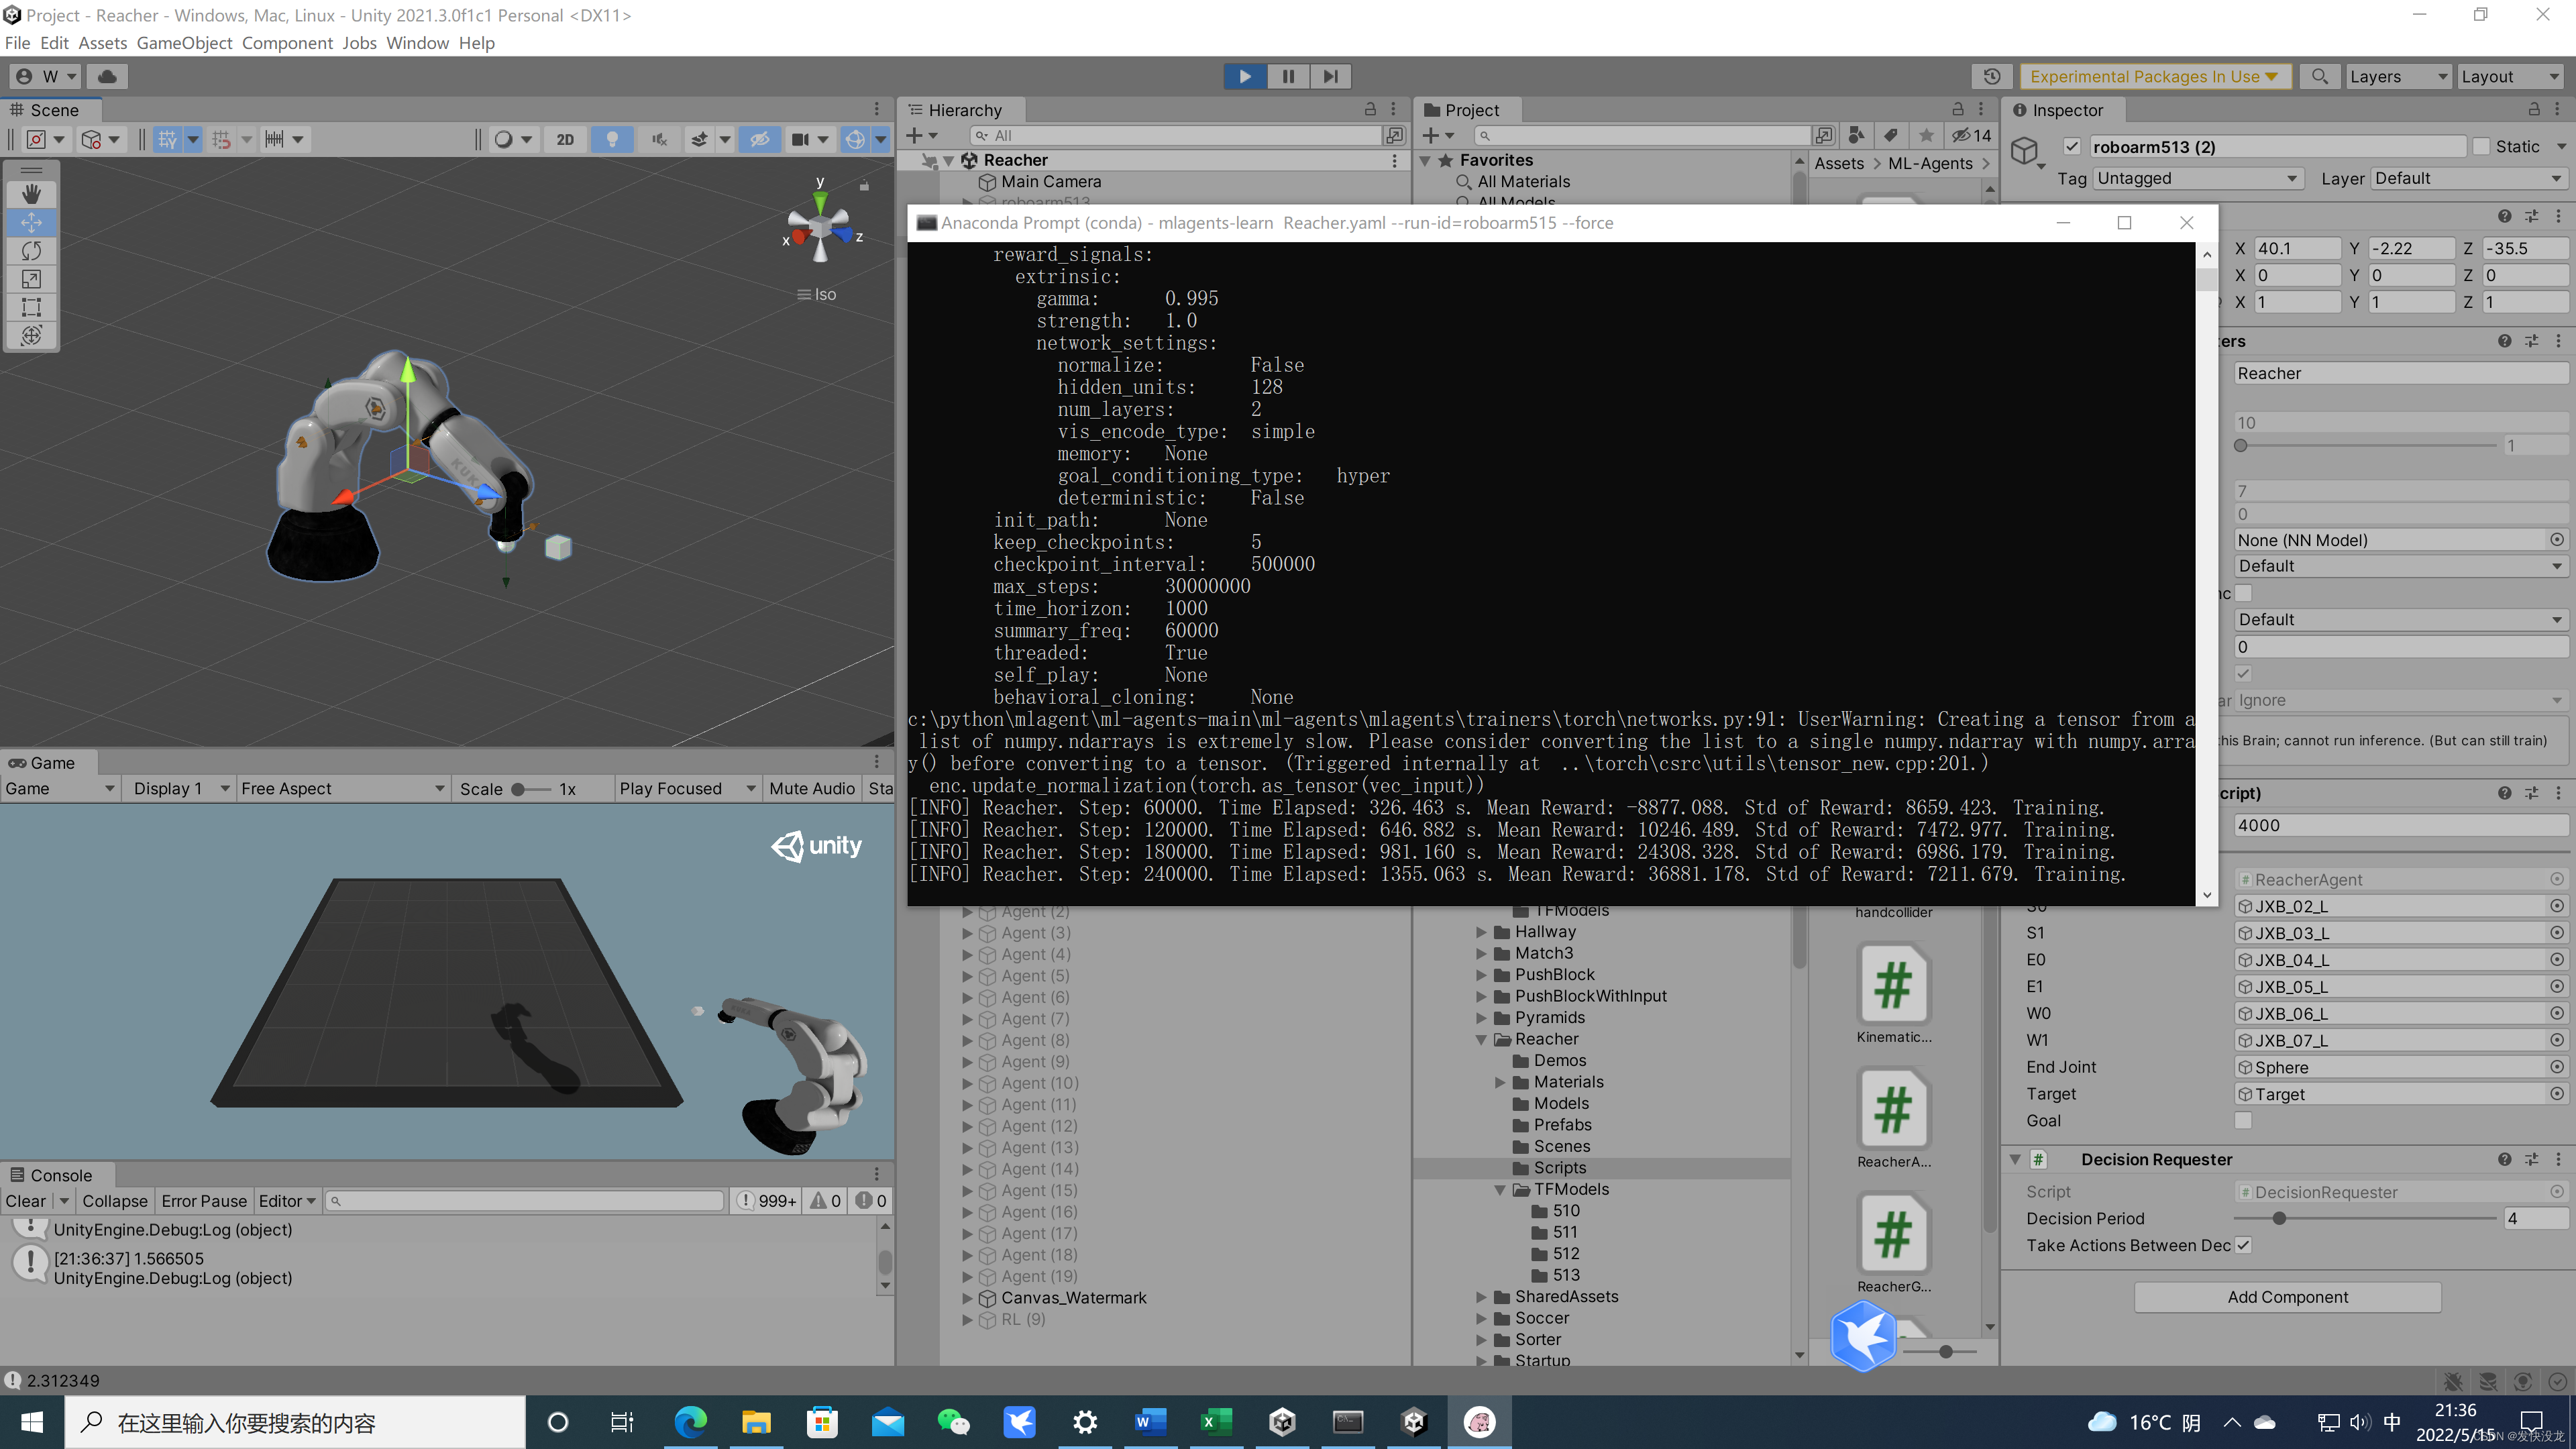This screenshot has width=2576, height=1449.
Task: Click Experimental Packages In Use button
Action: tap(2154, 76)
